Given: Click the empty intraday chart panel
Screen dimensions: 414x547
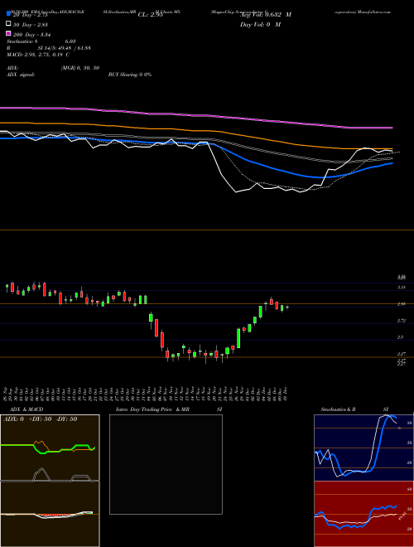Looking at the screenshot, I should 166,464.
